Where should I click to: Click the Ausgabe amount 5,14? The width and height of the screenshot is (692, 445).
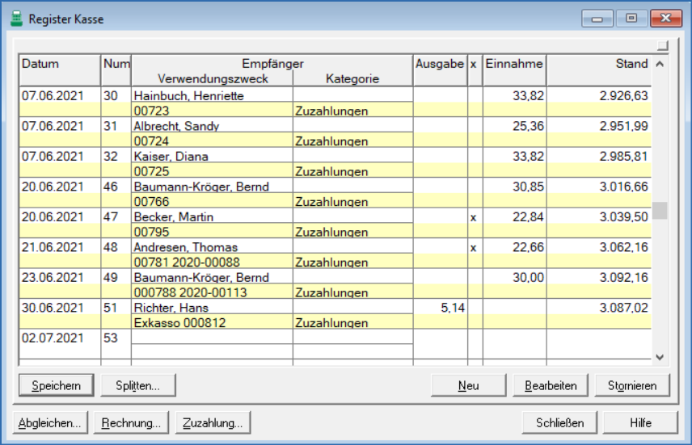pyautogui.click(x=453, y=308)
